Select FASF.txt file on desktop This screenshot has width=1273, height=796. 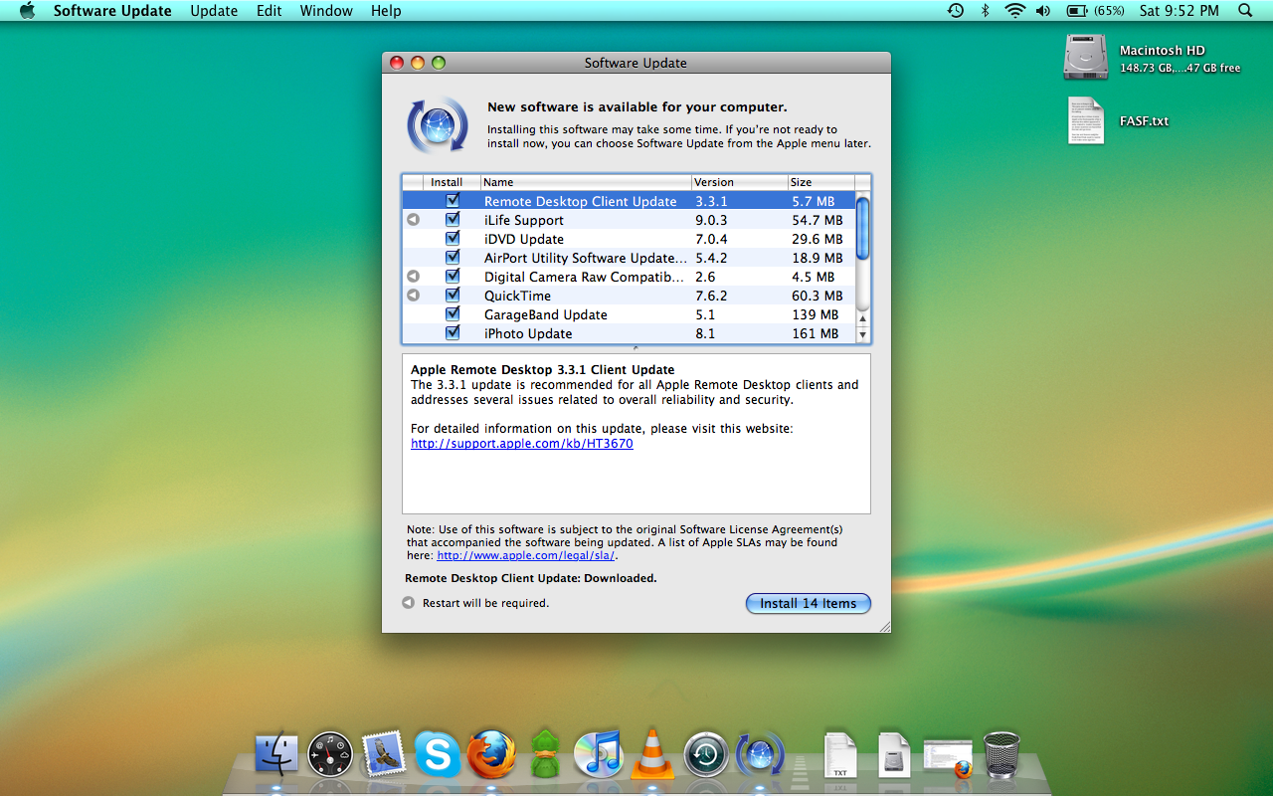click(x=1086, y=120)
